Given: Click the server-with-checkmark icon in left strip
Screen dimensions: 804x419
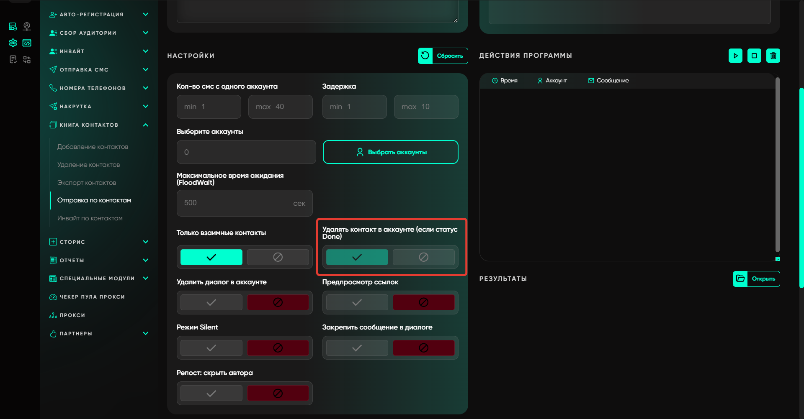Looking at the screenshot, I should click(13, 26).
